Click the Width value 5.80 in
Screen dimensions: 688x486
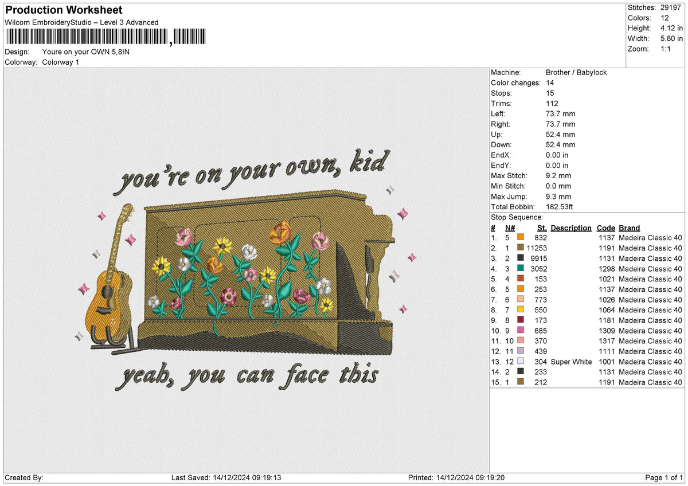[671, 38]
